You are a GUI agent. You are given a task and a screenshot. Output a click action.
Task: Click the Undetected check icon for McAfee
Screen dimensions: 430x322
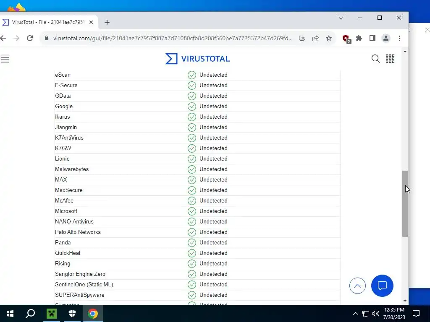[x=191, y=201]
